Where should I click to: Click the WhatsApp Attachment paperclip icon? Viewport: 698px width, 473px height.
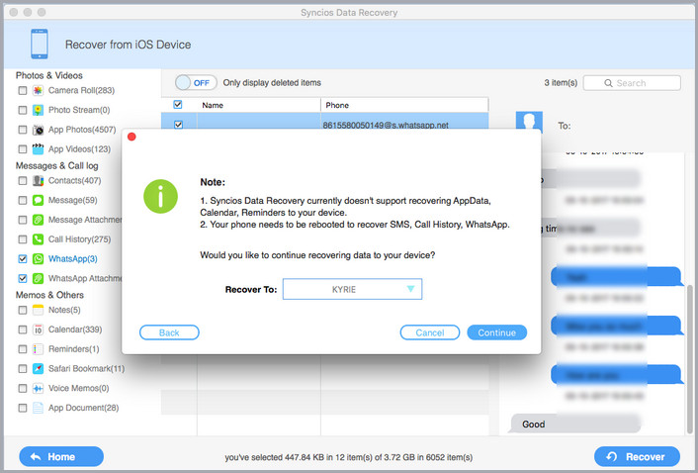click(38, 279)
